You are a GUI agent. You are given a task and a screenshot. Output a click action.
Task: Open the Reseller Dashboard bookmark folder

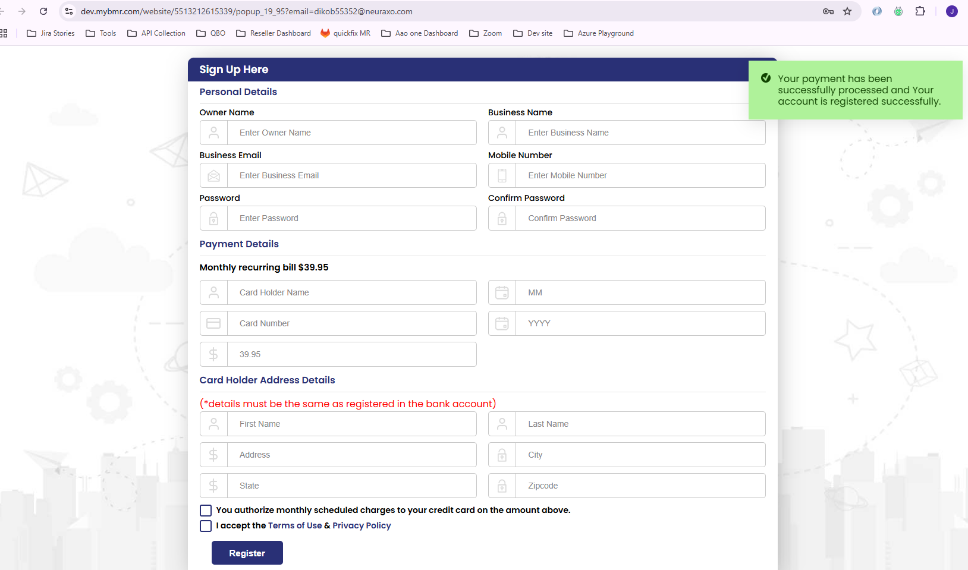[x=274, y=33]
